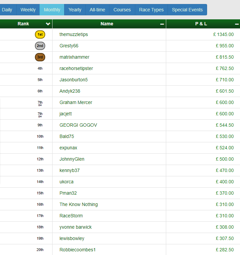Click the £ 955.00 profit value

coord(225,46)
